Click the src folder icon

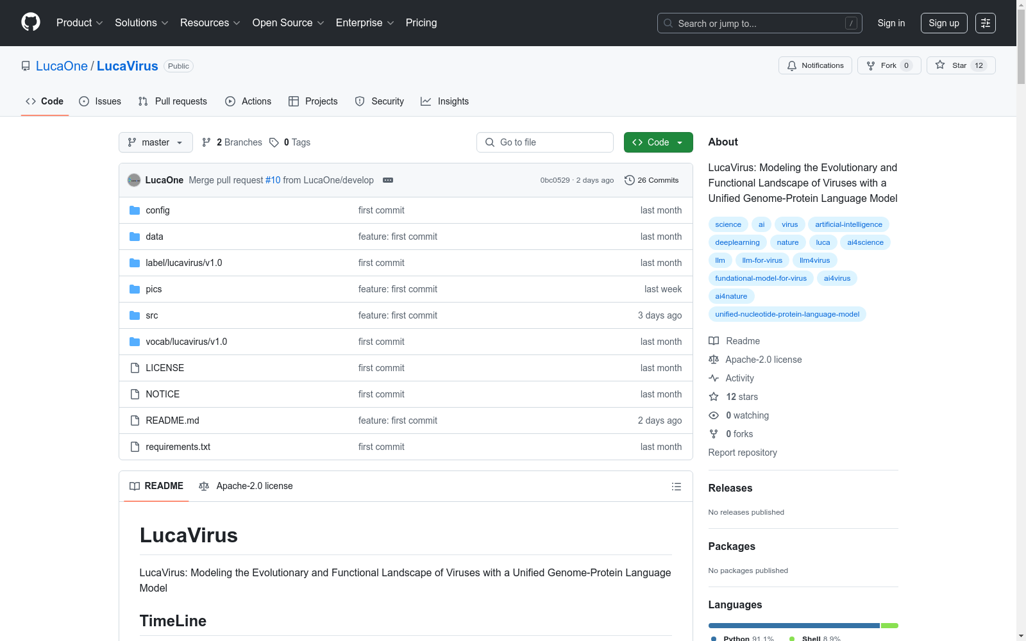coord(135,315)
